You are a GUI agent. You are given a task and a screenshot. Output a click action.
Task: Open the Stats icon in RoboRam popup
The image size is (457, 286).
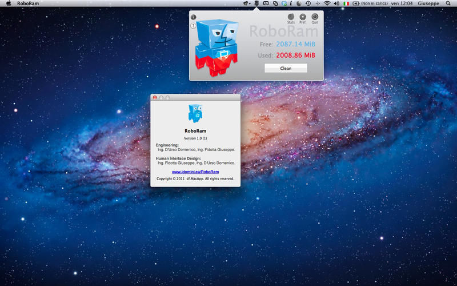pyautogui.click(x=291, y=17)
